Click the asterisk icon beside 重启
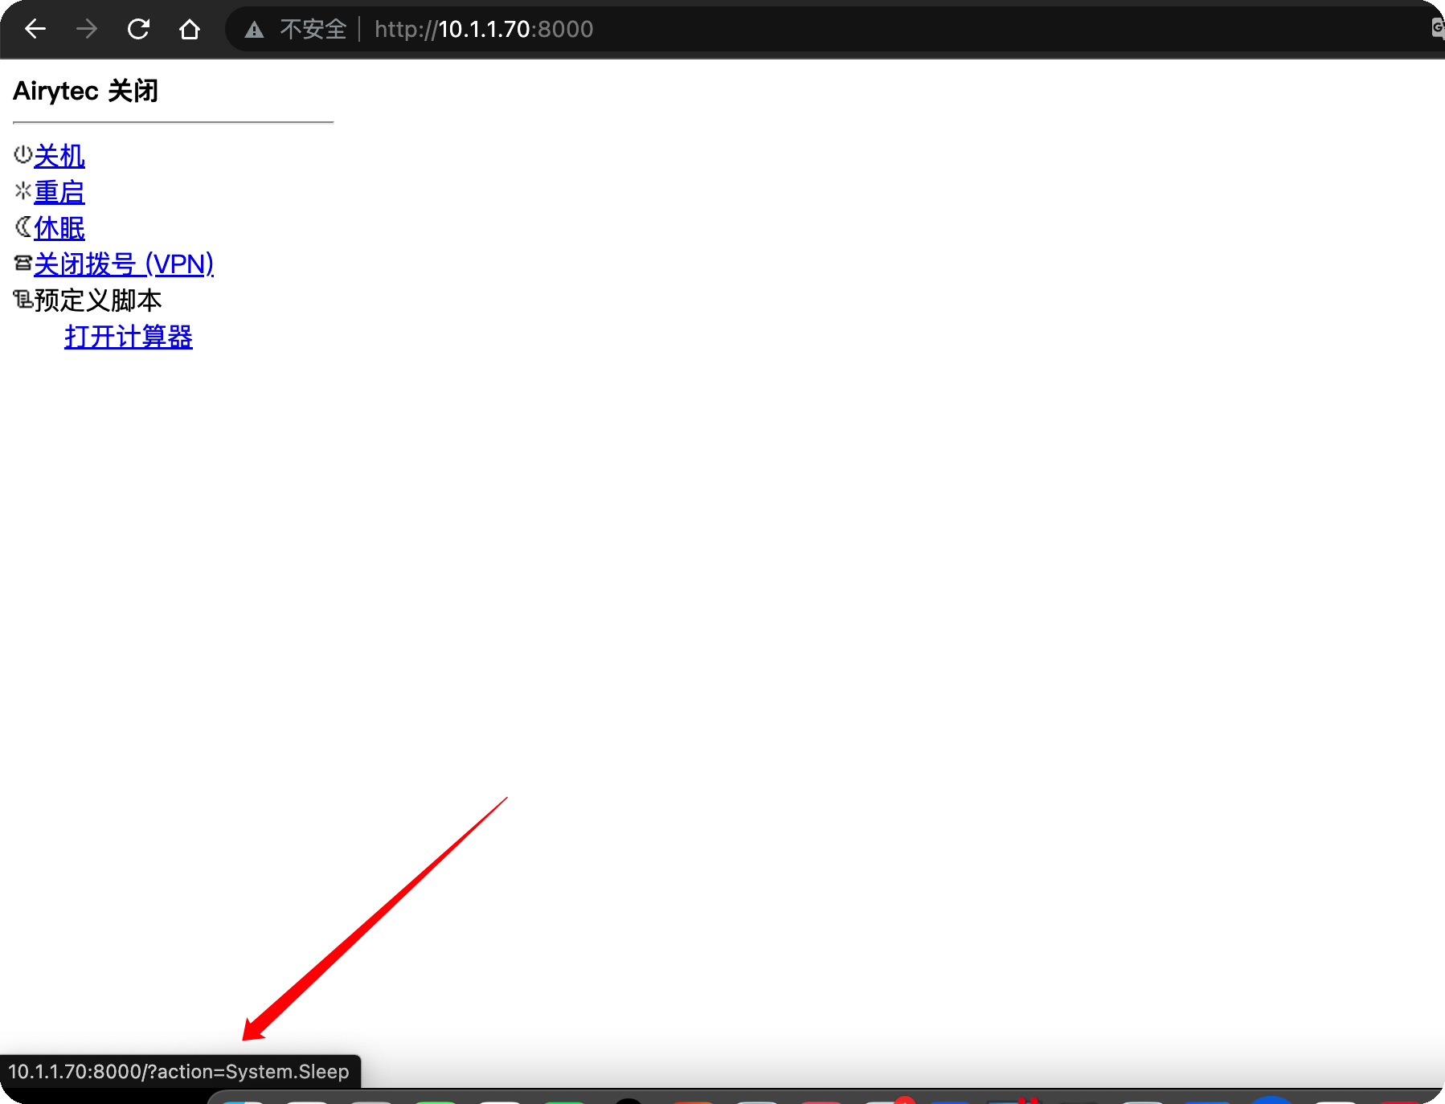Screen dimensions: 1445x1104 click(x=23, y=190)
